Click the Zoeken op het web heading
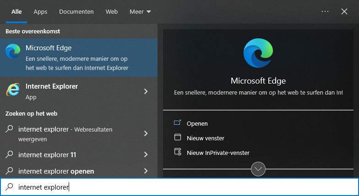 click(x=31, y=113)
